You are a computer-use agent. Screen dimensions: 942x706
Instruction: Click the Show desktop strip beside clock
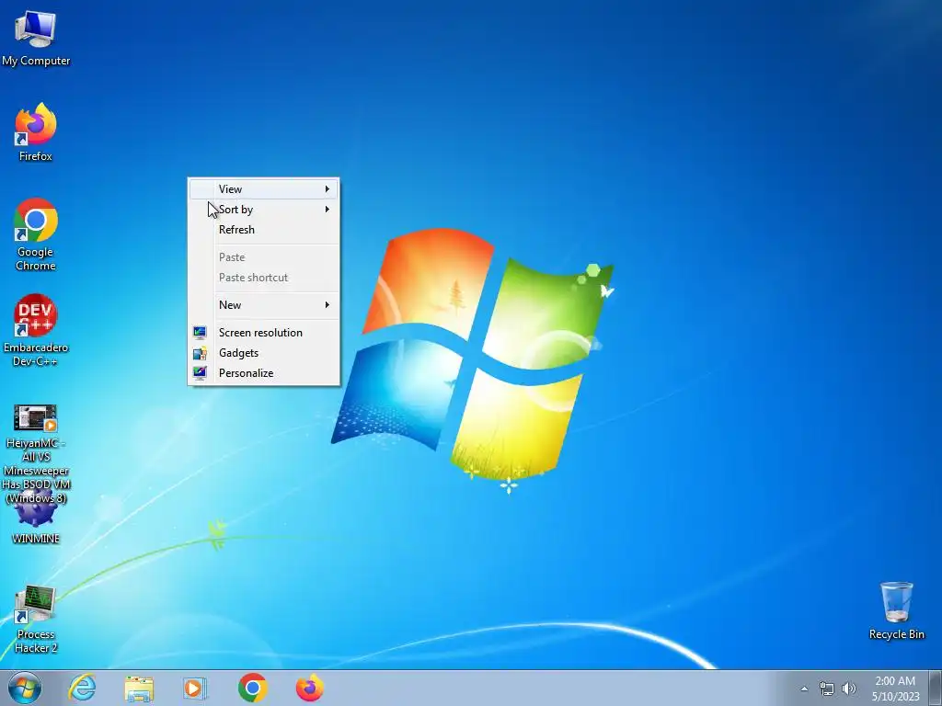(936, 688)
